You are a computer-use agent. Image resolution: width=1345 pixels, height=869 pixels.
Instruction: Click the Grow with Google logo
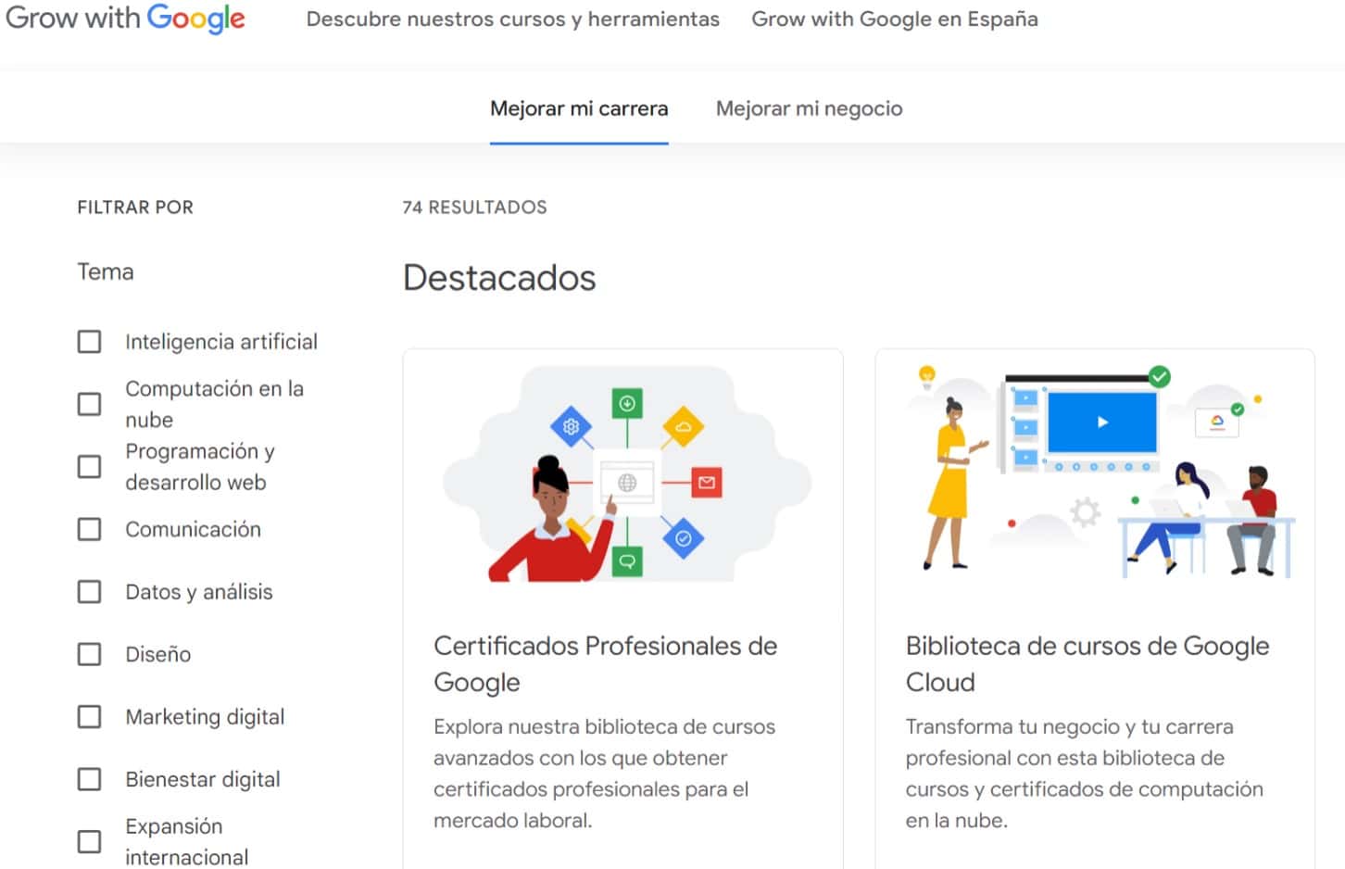pyautogui.click(x=125, y=19)
